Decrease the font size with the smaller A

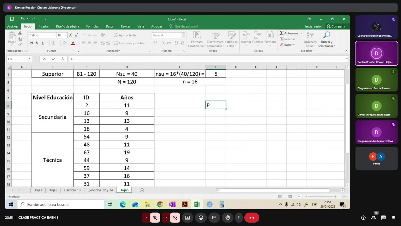(76, 35)
